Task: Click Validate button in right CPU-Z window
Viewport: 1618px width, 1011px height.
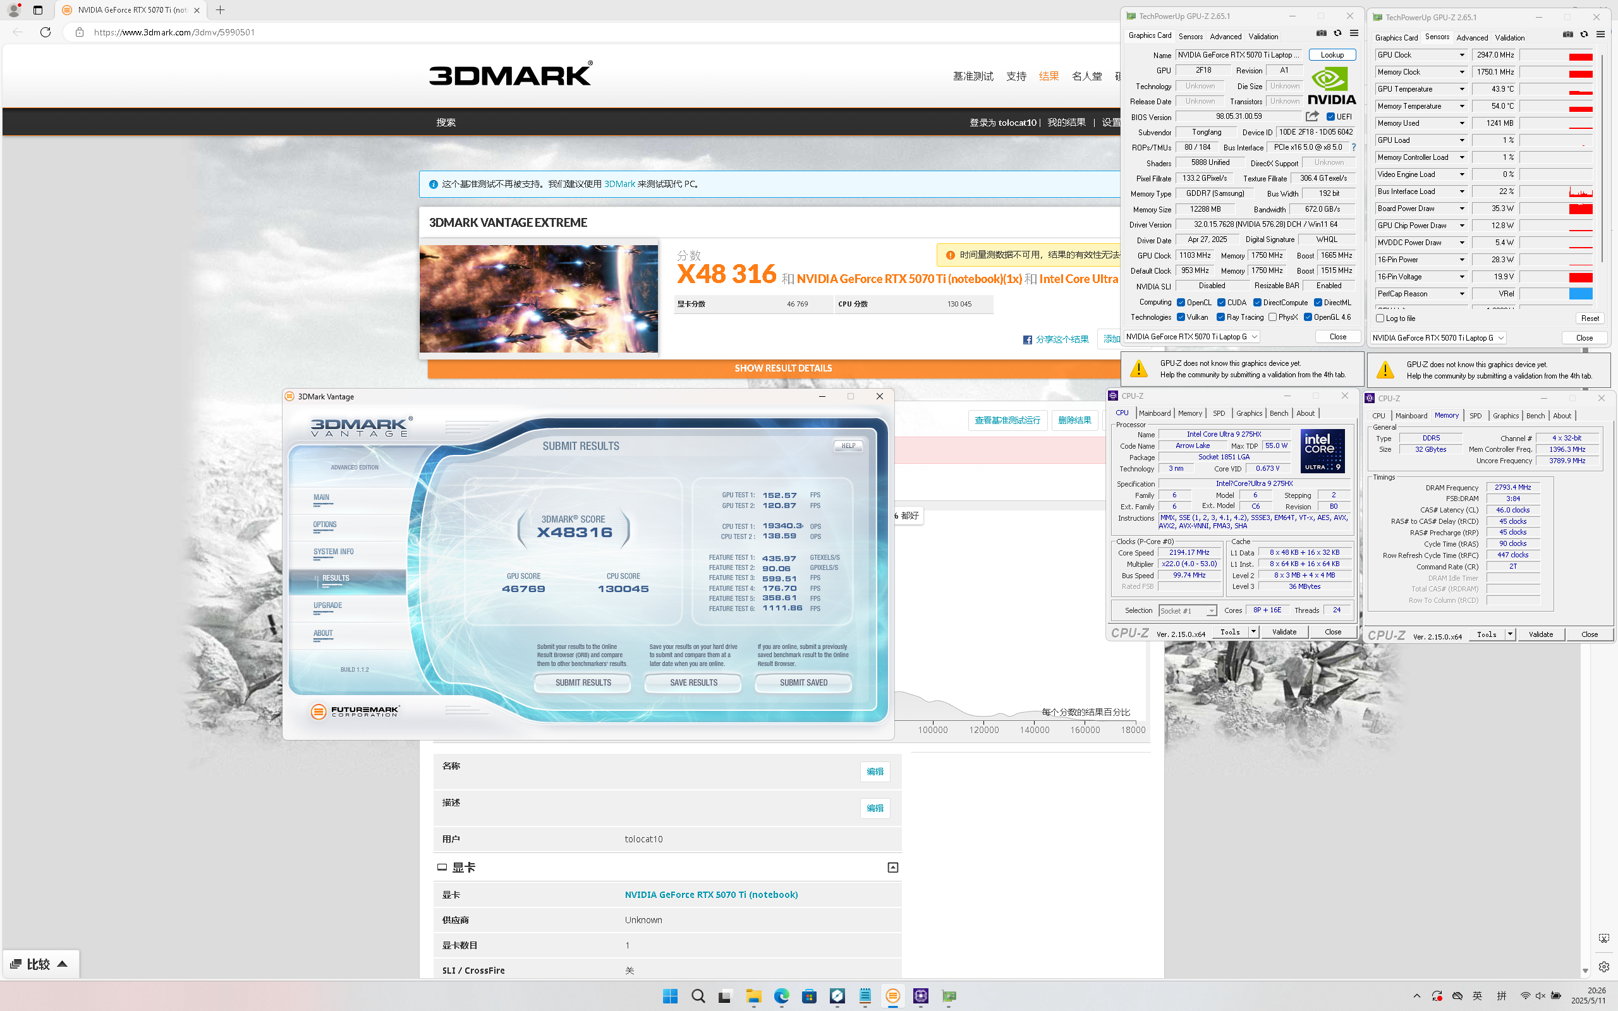Action: click(x=1540, y=634)
